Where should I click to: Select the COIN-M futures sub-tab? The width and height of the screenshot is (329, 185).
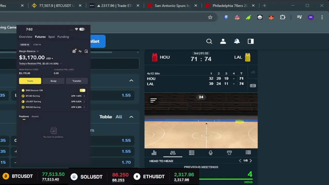(x=37, y=45)
